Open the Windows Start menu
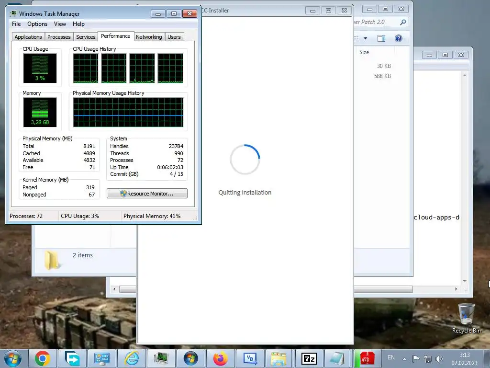Image resolution: width=490 pixels, height=368 pixels. click(x=12, y=358)
